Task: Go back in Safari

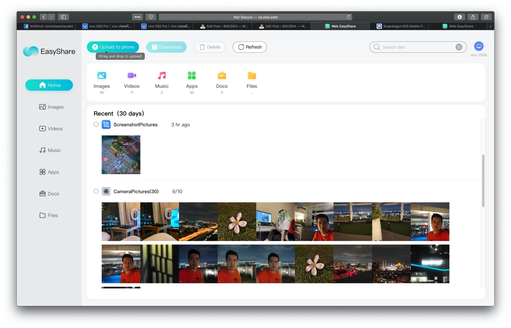Action: coord(44,17)
